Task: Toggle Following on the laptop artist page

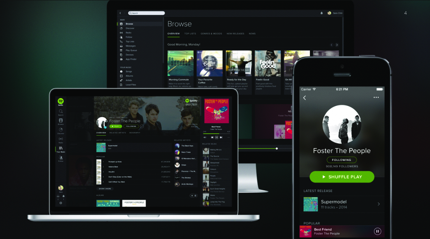Action: tap(131, 126)
